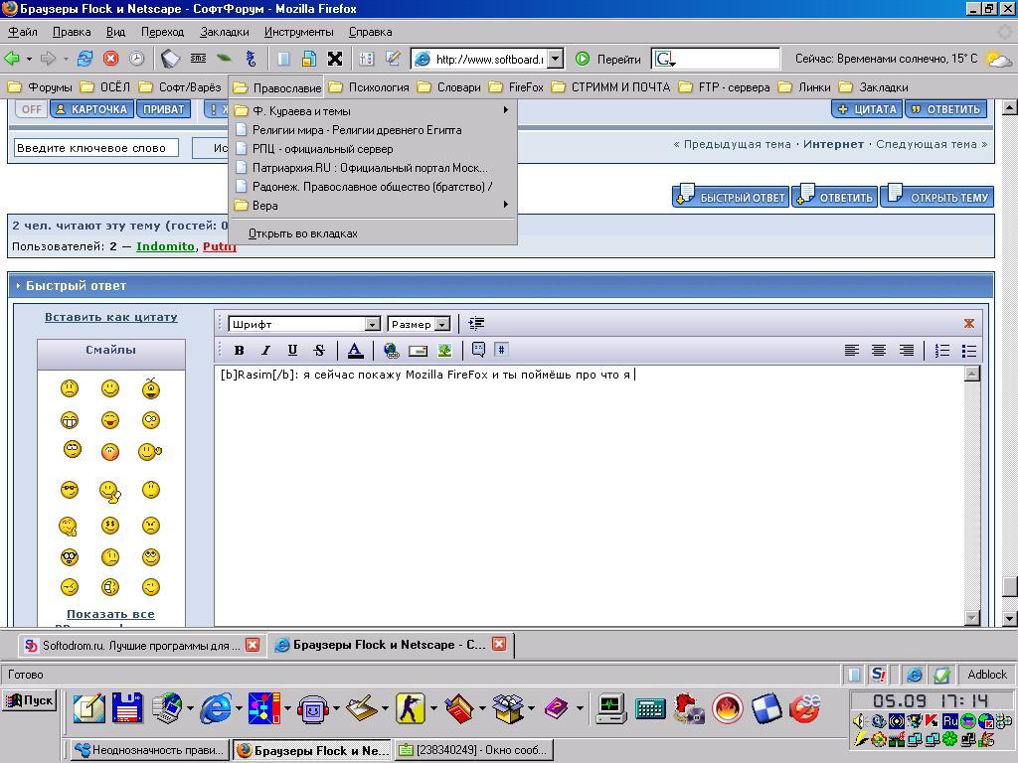Launch Internet Explorer from quick launch
The height and width of the screenshot is (763, 1018).
tap(216, 707)
